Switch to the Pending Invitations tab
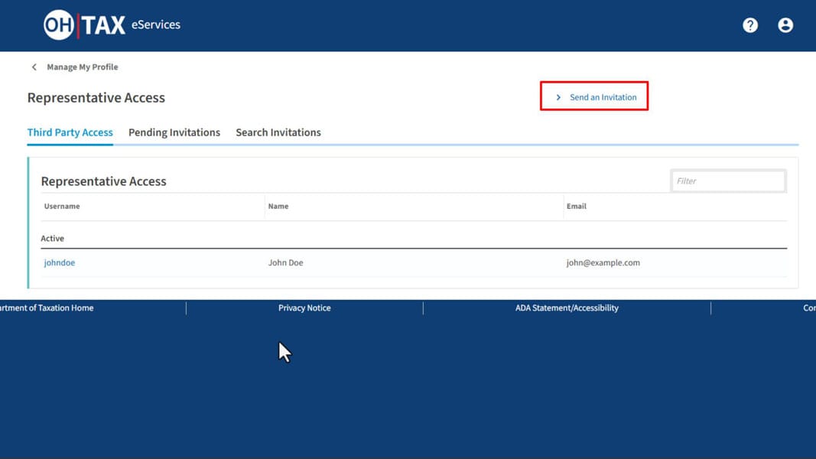The width and height of the screenshot is (816, 459). [x=174, y=132]
